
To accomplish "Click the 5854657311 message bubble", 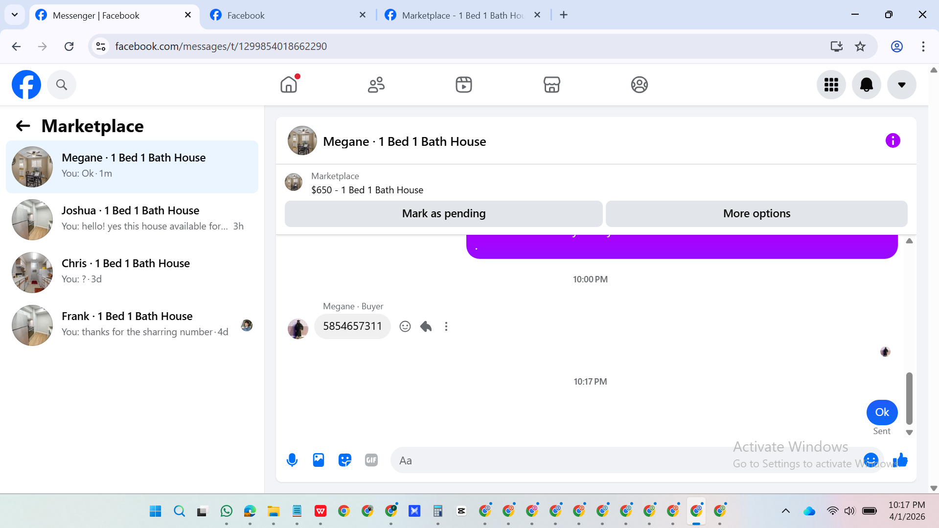I will (x=352, y=326).
